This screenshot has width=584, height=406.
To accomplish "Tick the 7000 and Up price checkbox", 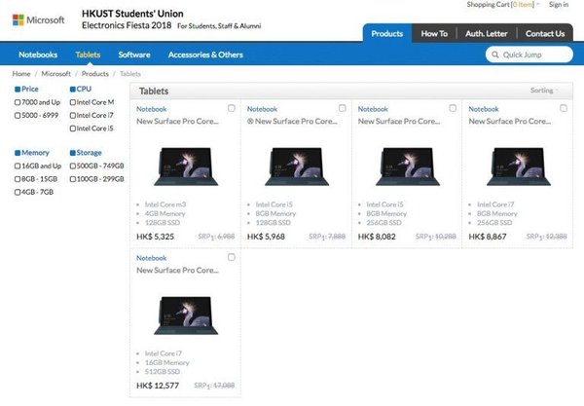I will (18, 102).
